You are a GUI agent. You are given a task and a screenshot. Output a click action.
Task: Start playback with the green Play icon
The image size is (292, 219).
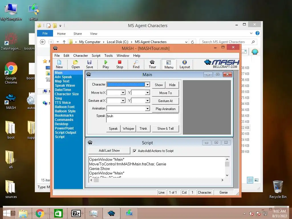click(106, 64)
